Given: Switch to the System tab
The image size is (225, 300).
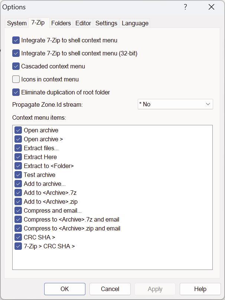Looking at the screenshot, I should click(x=17, y=23).
